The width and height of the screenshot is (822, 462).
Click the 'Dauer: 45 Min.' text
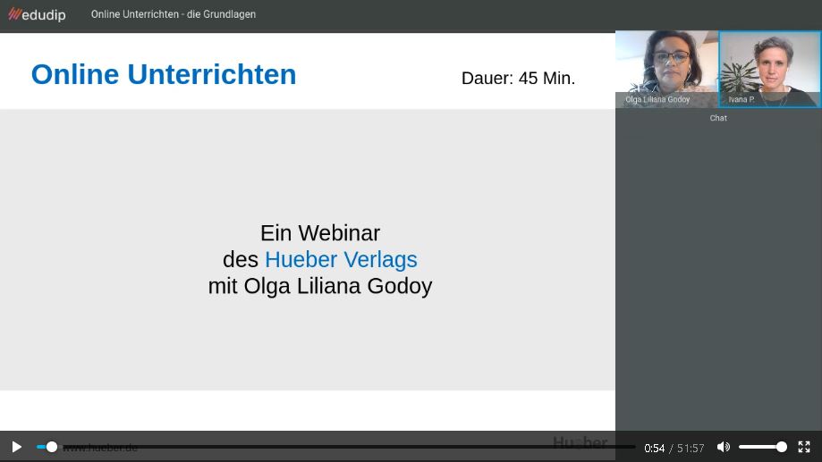[x=519, y=78]
